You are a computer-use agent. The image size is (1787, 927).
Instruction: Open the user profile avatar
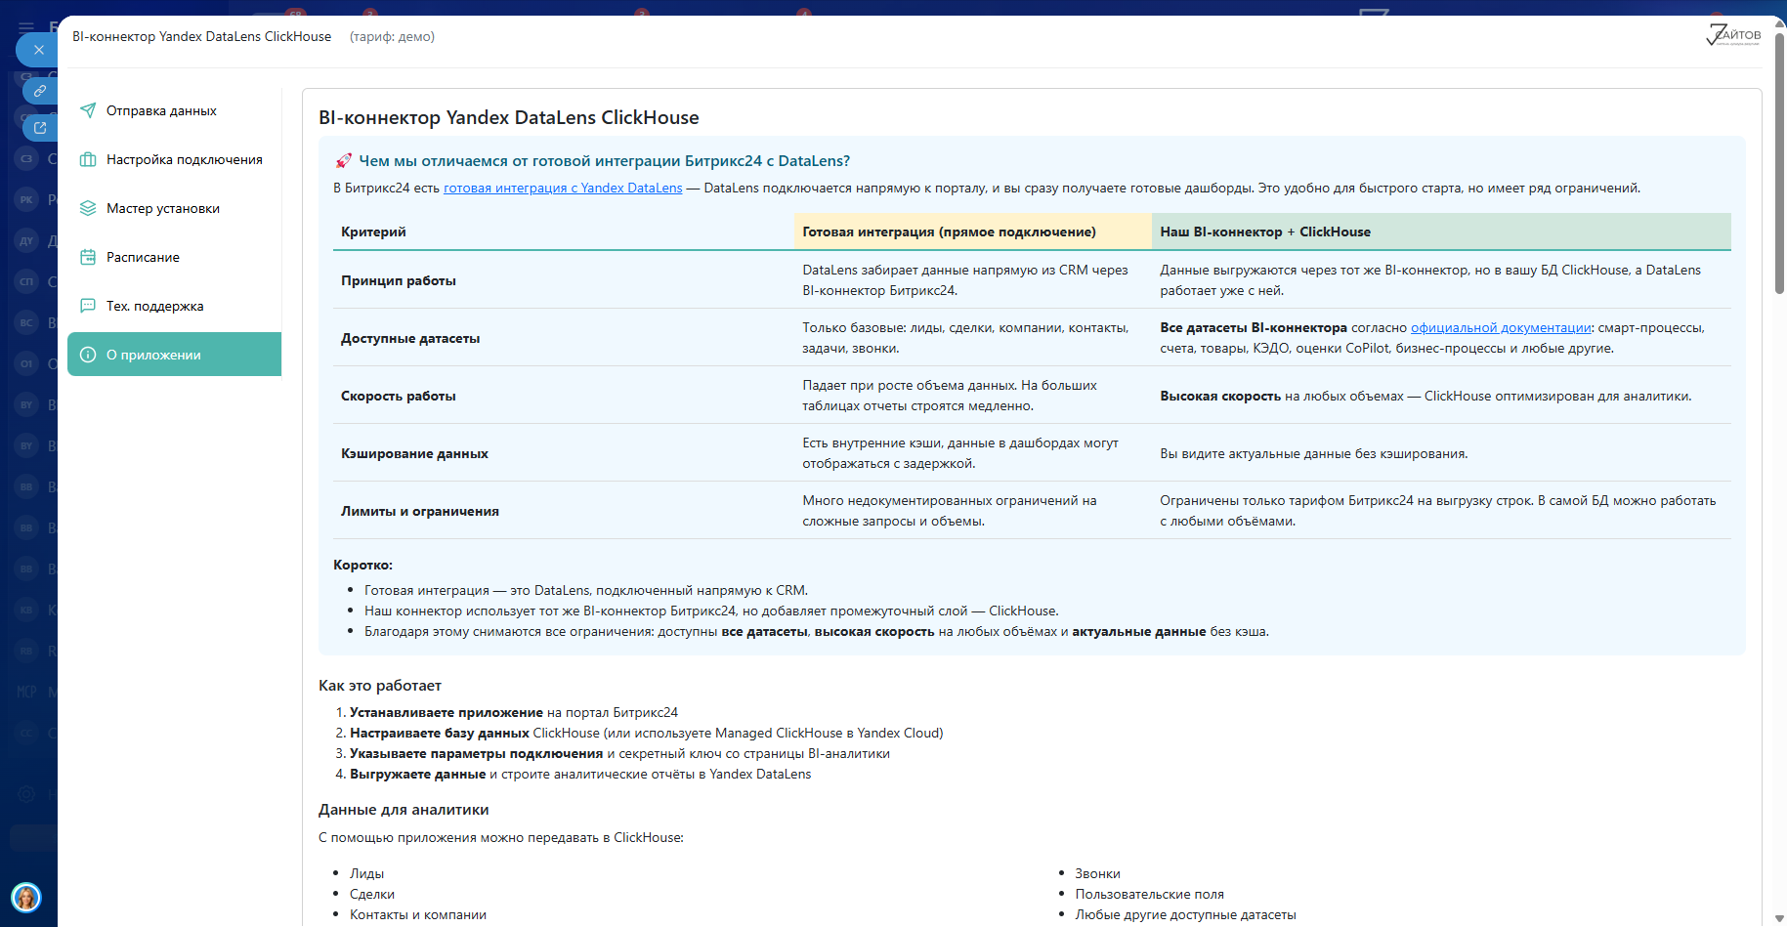[26, 897]
